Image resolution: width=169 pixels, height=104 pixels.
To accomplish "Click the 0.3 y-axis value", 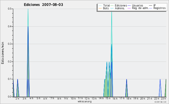I will tap(10, 44).
